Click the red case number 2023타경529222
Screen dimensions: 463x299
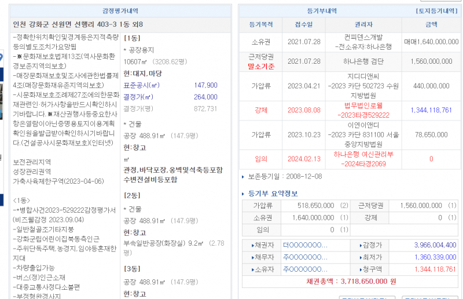(x=364, y=115)
